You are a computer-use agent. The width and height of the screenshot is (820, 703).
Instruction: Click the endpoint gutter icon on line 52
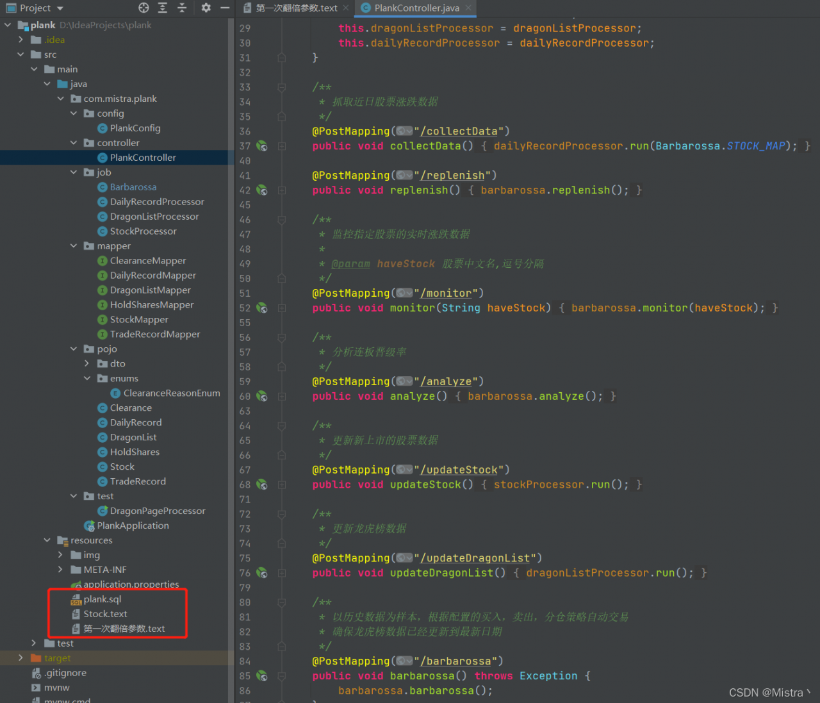tap(262, 308)
